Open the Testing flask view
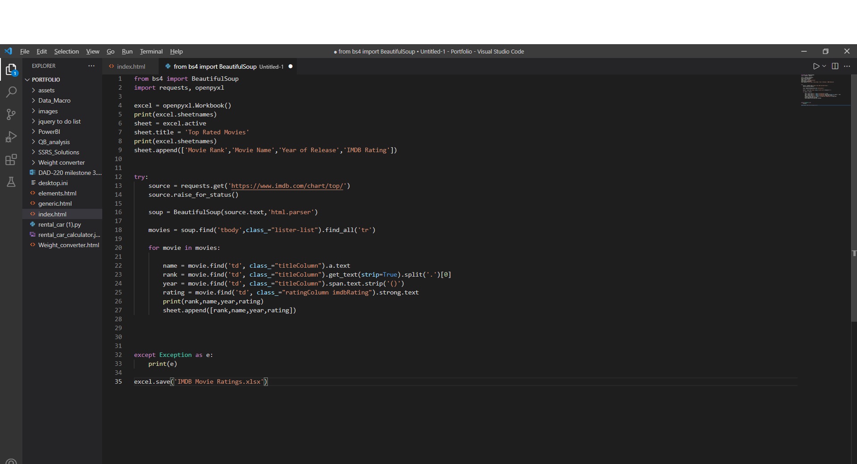This screenshot has height=464, width=857. point(11,182)
